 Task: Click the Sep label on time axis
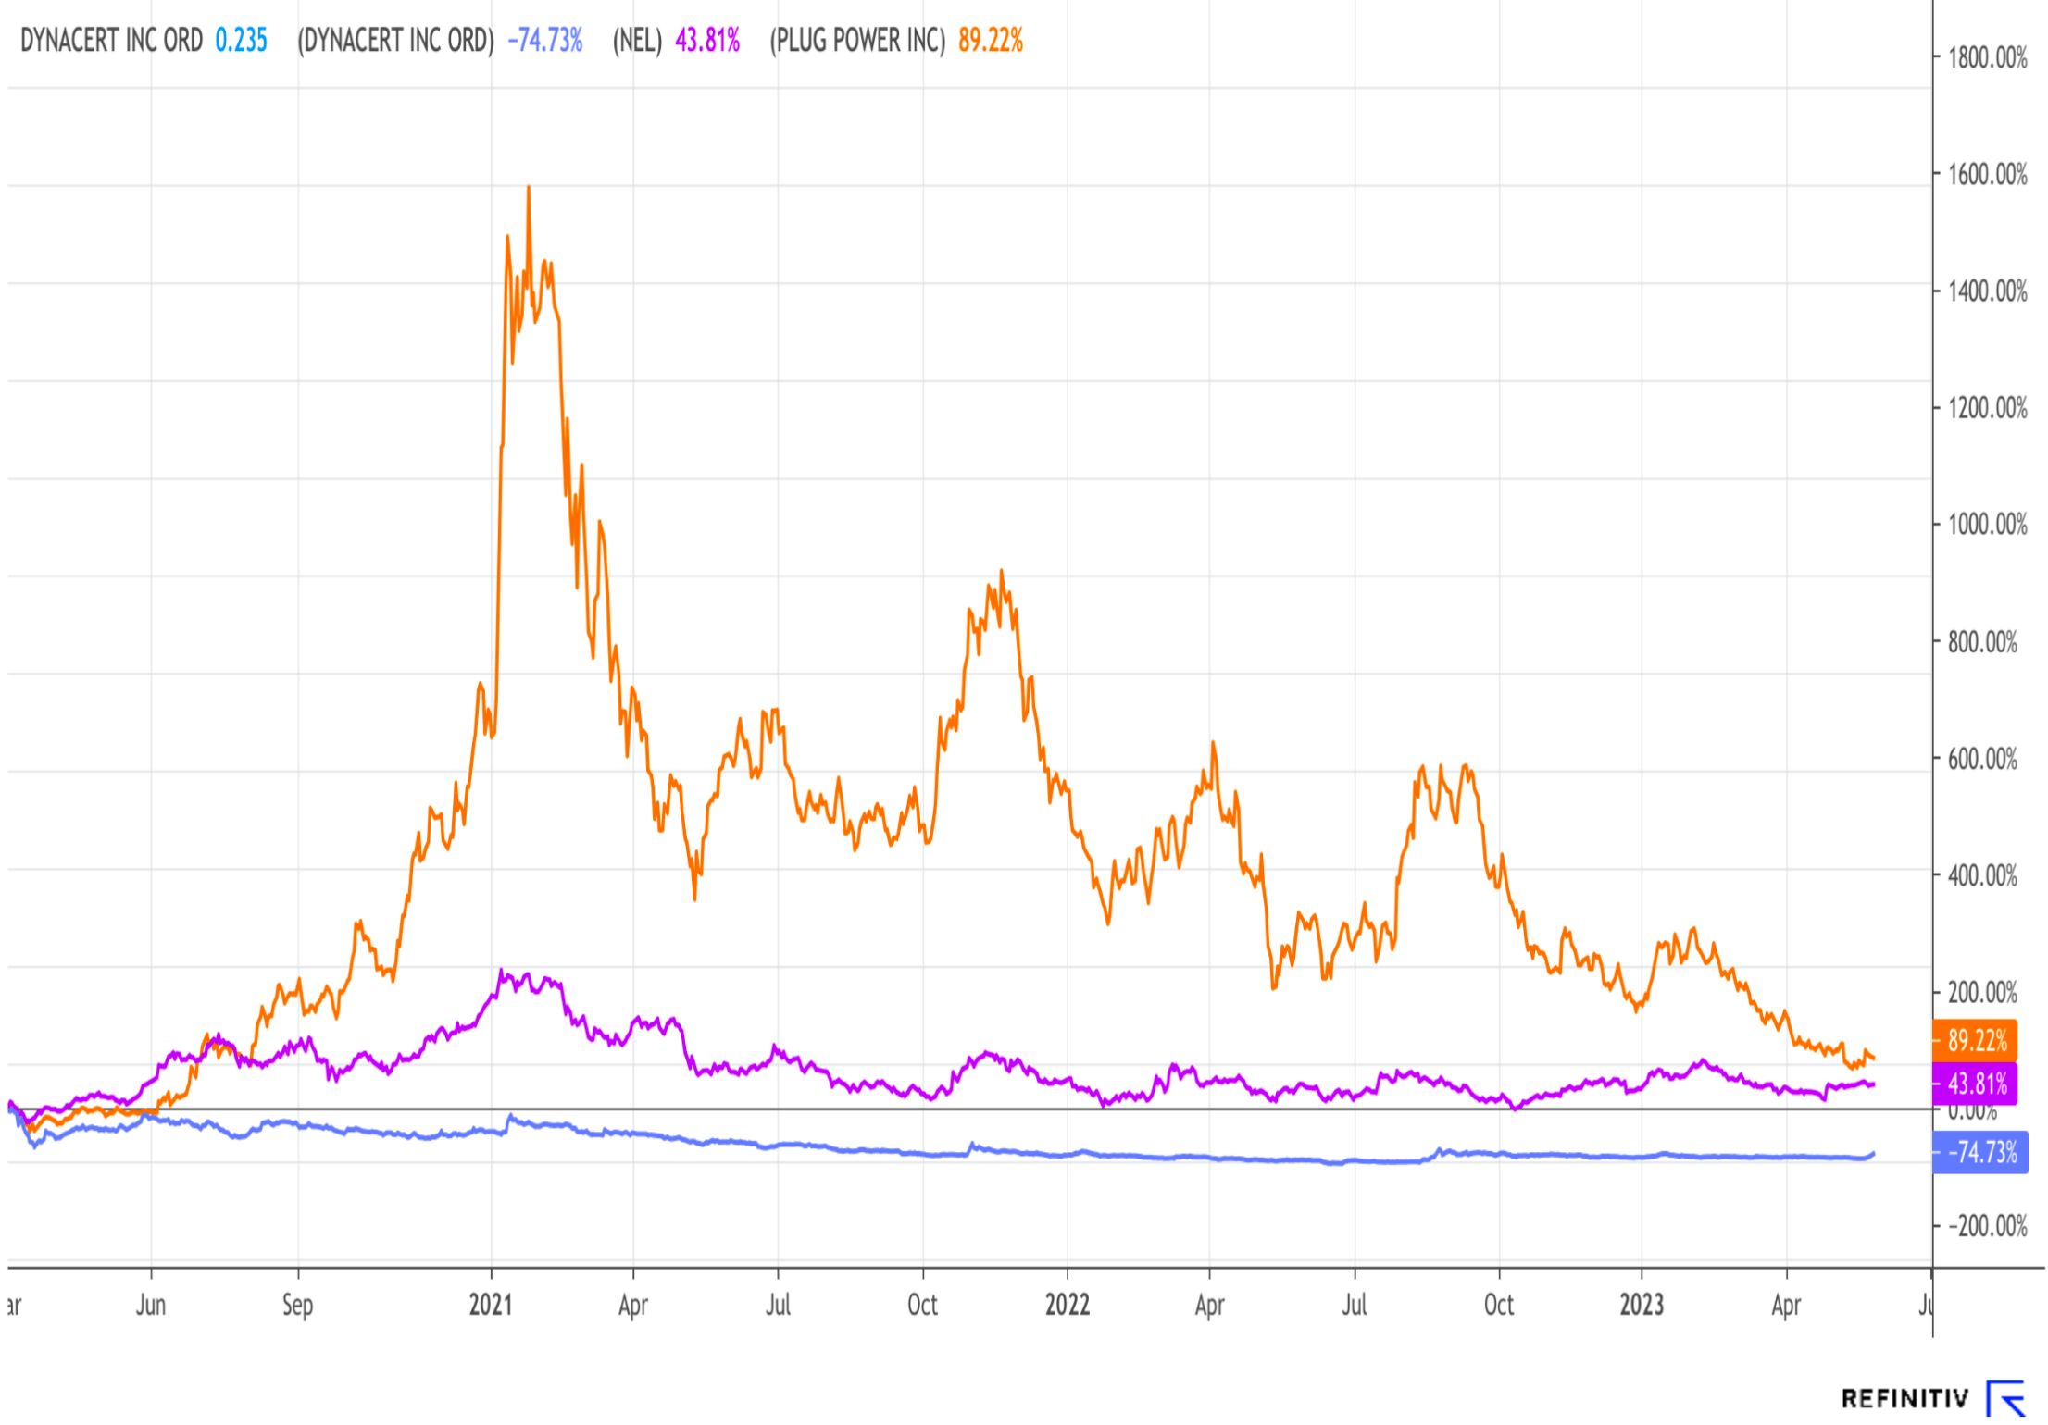pyautogui.click(x=297, y=1306)
